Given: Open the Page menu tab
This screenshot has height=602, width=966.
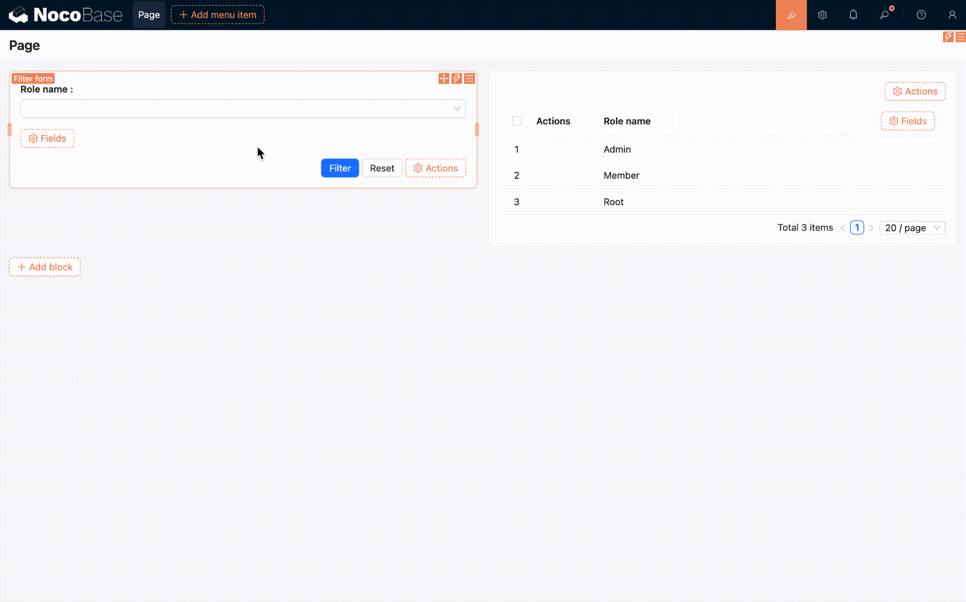Looking at the screenshot, I should click(x=149, y=15).
